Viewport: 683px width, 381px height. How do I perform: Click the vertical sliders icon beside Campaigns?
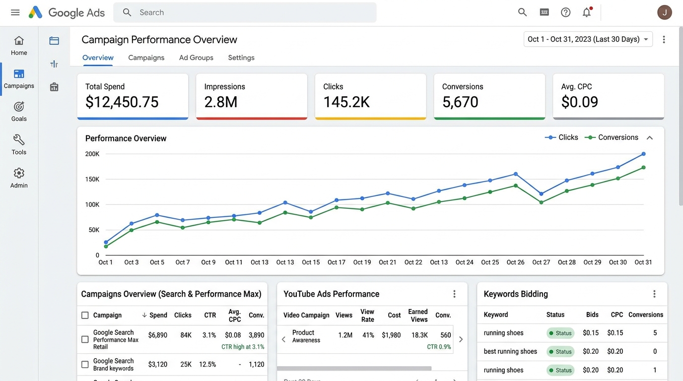[x=54, y=64]
